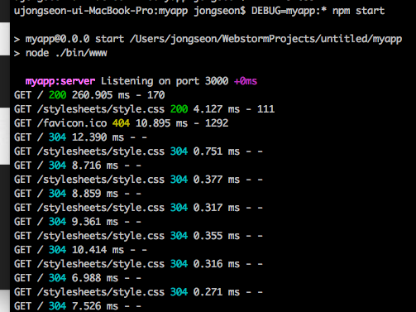Click the style.css line with 200 4.127 ms
The height and width of the screenshot is (312, 416).
(x=144, y=109)
